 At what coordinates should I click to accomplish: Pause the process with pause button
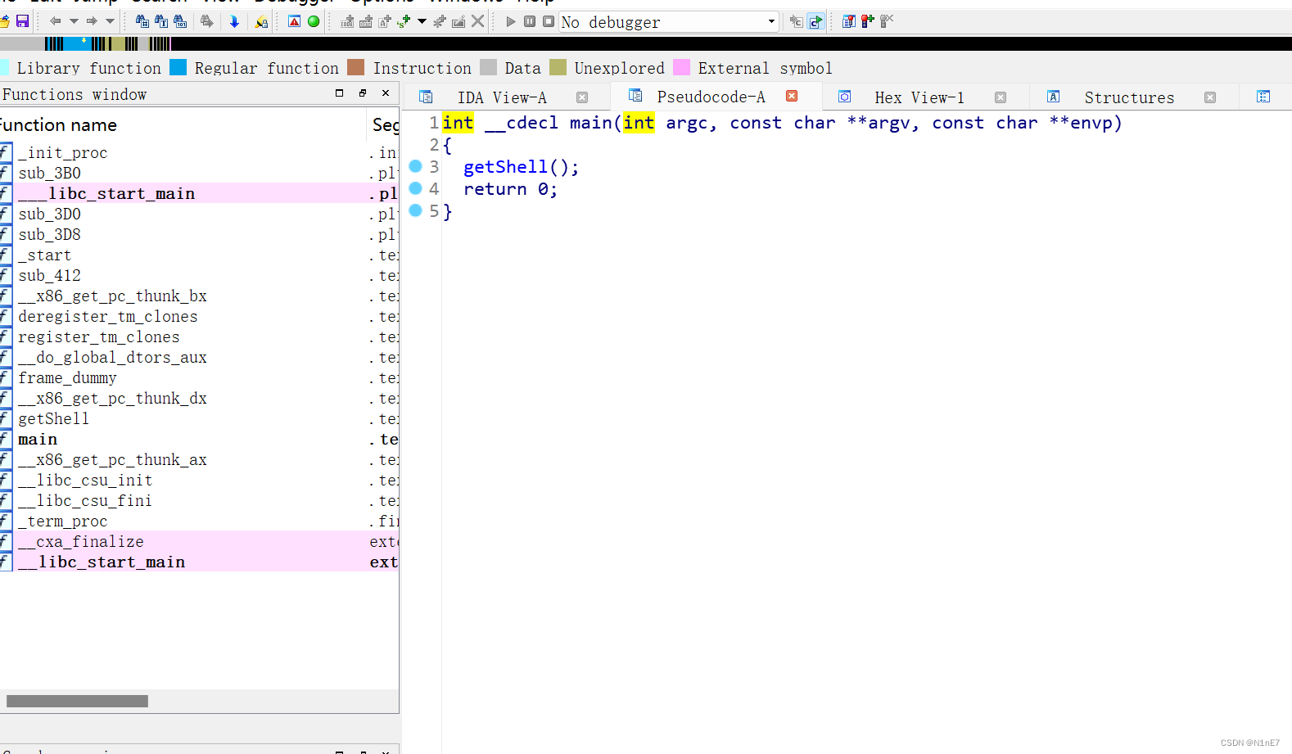530,21
